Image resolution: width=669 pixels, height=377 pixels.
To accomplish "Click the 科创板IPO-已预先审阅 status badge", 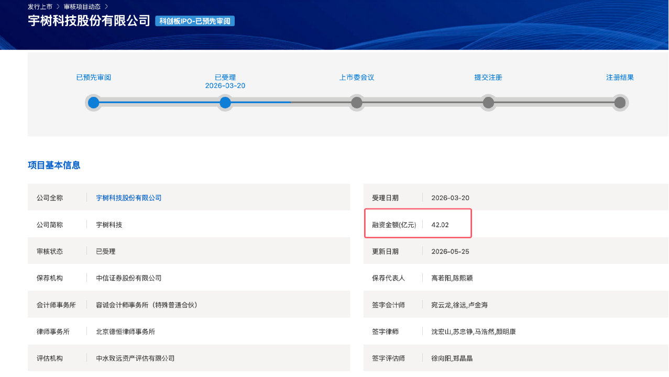I will pos(195,21).
